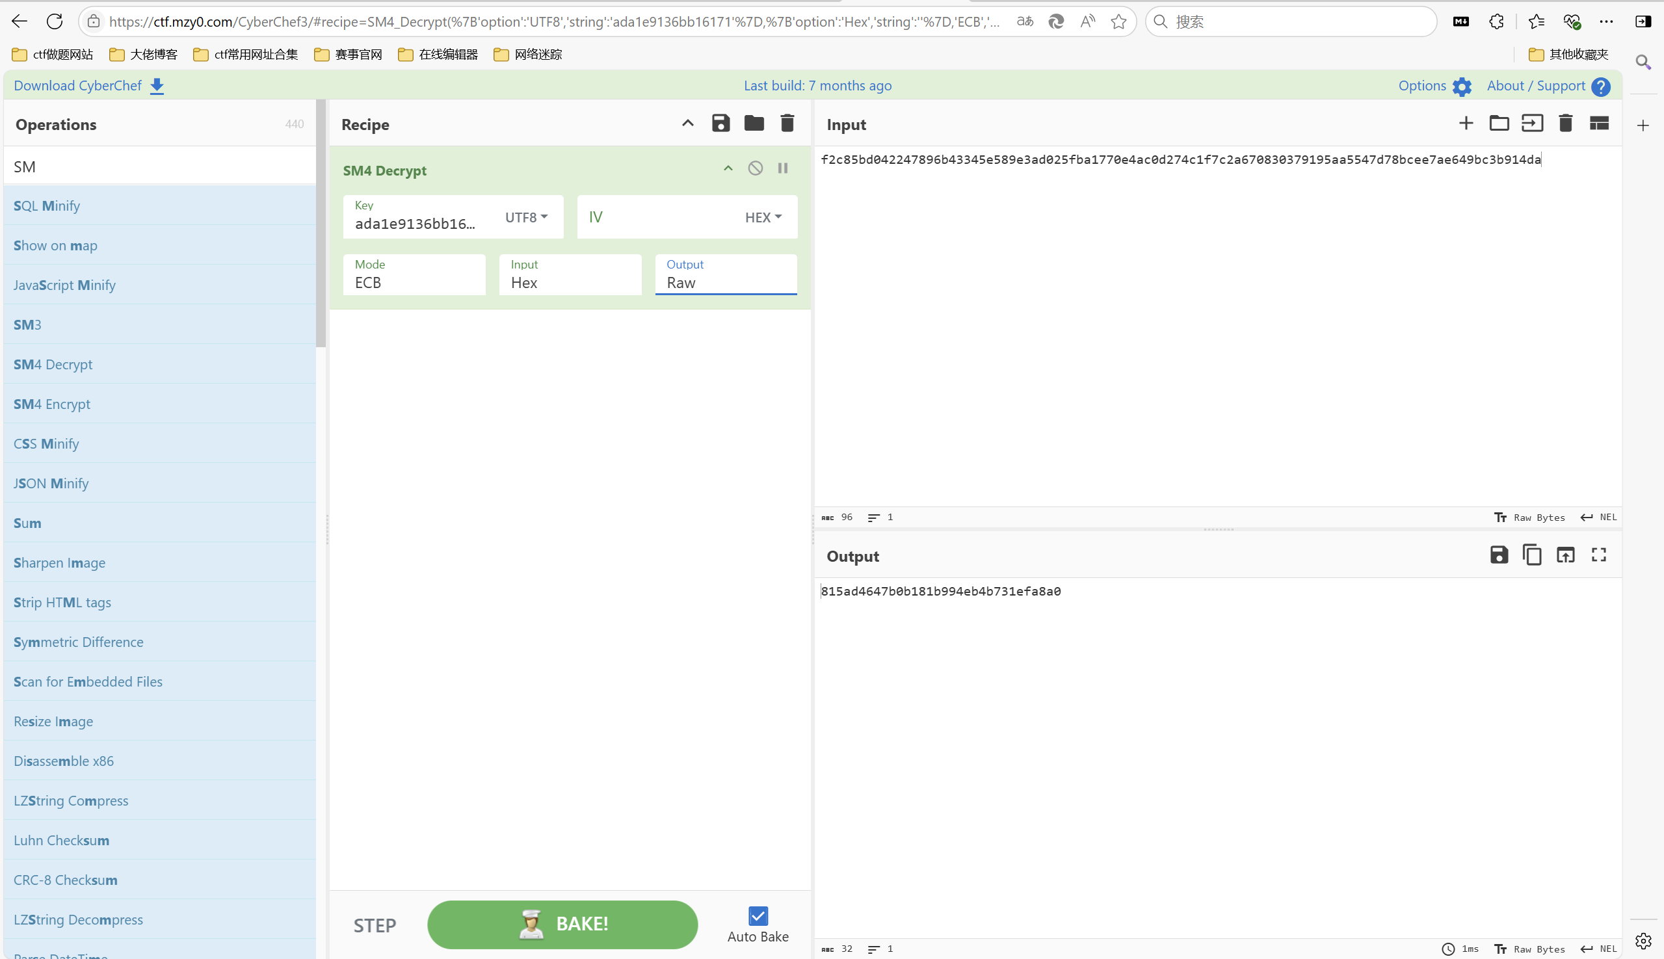Viewport: 1664px width, 959px height.
Task: Open the sidebar search icon
Action: pos(1643,62)
